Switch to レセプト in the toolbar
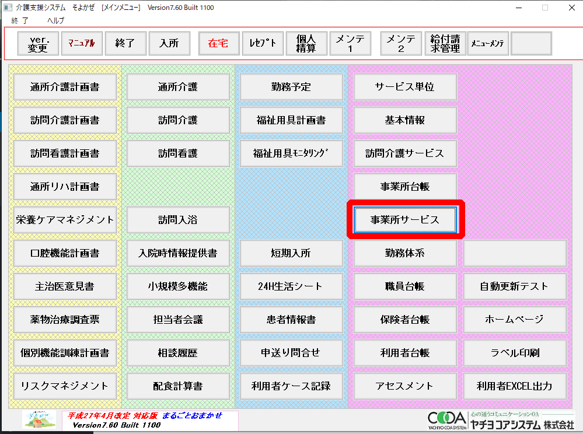This screenshot has width=583, height=434. tap(263, 44)
